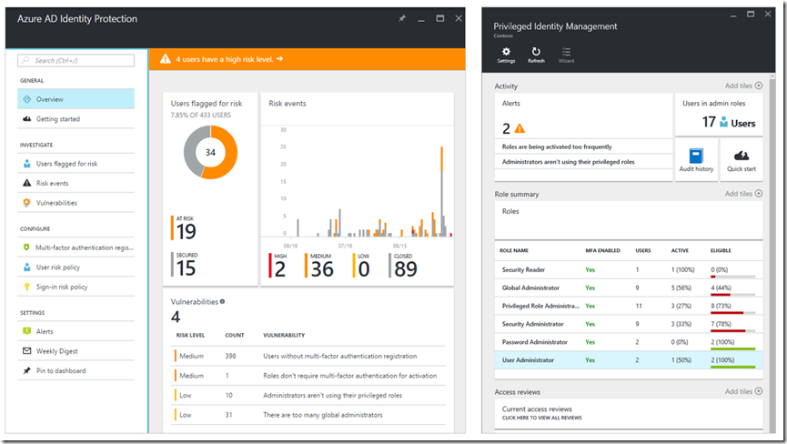
Task: Click the 4 users have high risk banner
Action: click(308, 59)
